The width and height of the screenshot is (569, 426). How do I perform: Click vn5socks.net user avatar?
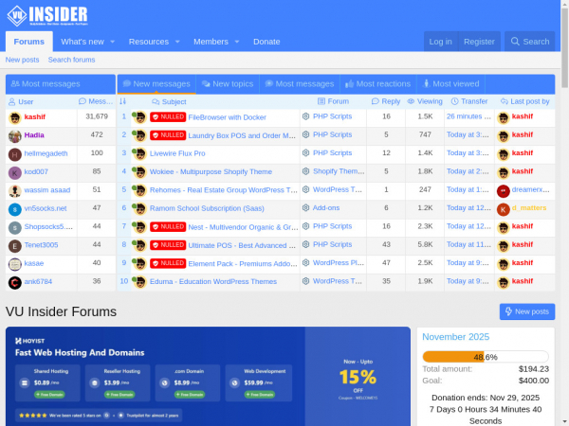tap(15, 209)
